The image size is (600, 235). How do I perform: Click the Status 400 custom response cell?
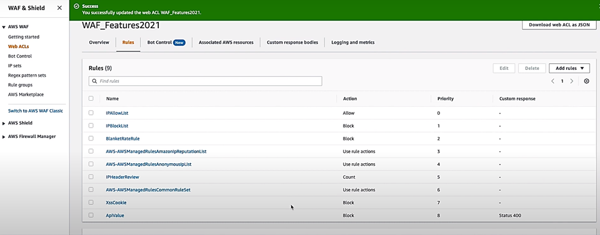pyautogui.click(x=510, y=215)
